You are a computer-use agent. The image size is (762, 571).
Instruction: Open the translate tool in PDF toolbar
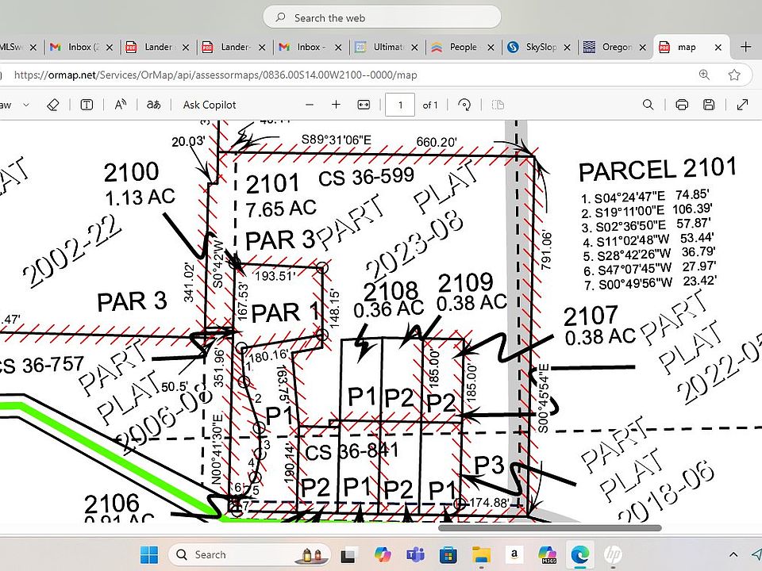coord(153,105)
